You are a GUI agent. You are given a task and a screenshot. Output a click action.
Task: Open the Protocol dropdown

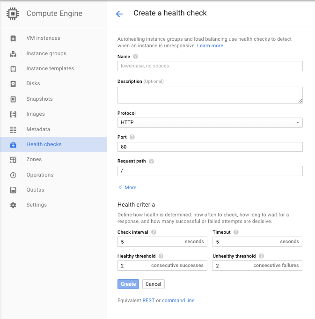pos(210,123)
